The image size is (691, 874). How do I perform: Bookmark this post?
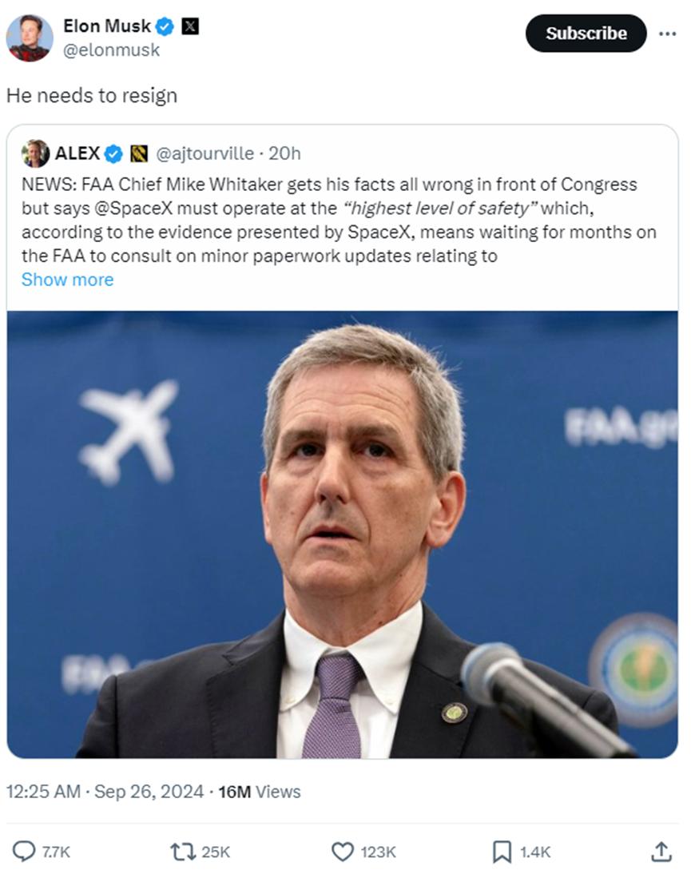[x=502, y=852]
